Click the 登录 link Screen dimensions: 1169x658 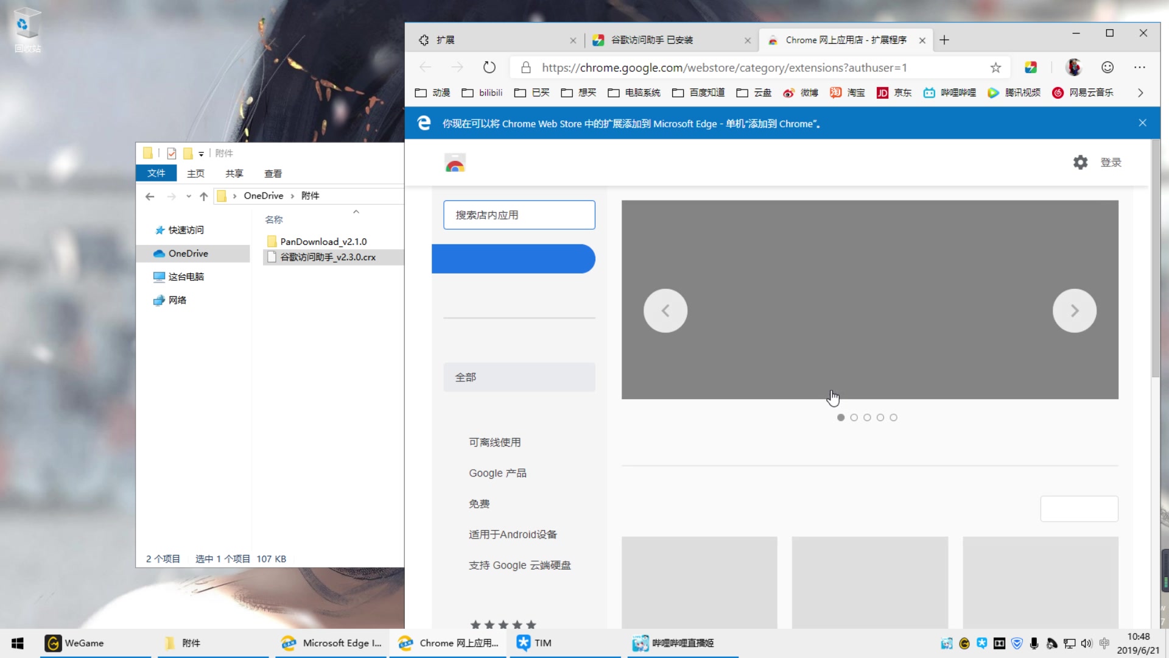click(1111, 162)
